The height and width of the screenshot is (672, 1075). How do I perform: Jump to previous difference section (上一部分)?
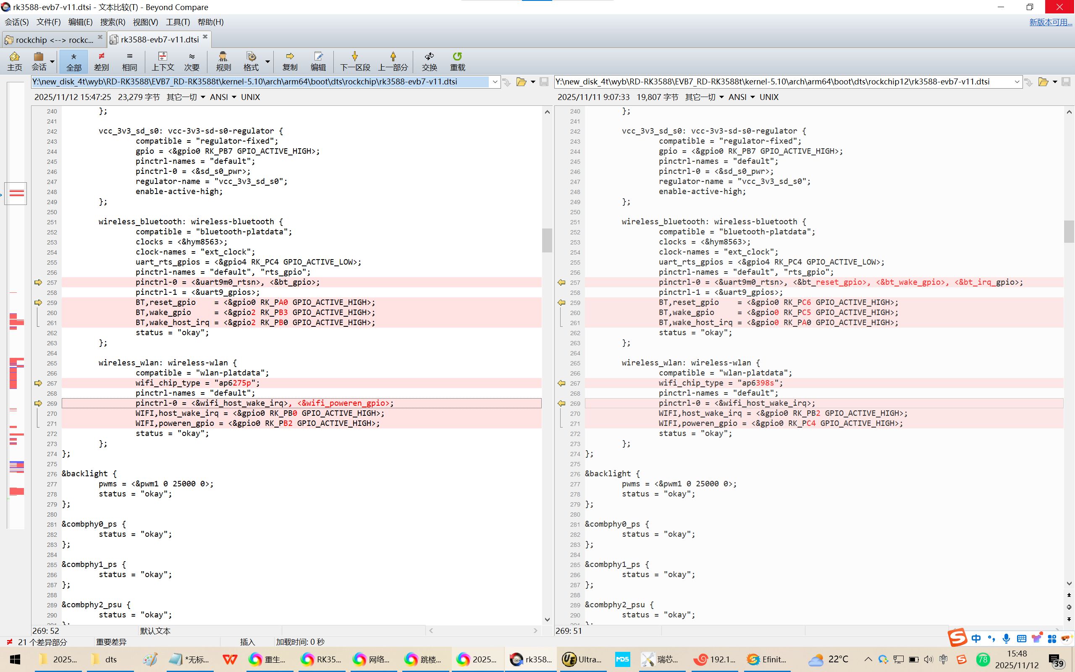tap(393, 61)
